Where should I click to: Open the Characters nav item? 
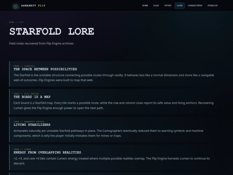pyautogui.click(x=195, y=6)
